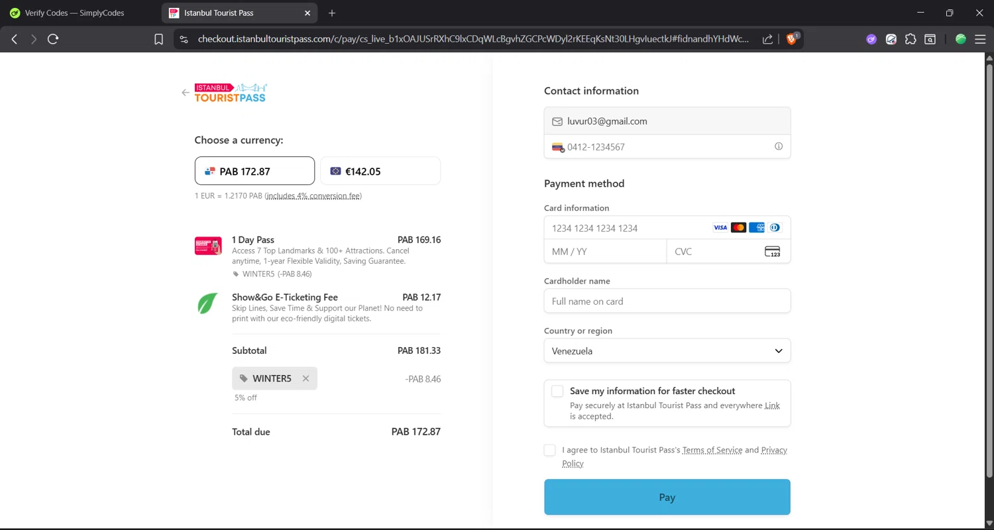
Task: Check Save my information for faster checkout
Action: [x=557, y=391]
